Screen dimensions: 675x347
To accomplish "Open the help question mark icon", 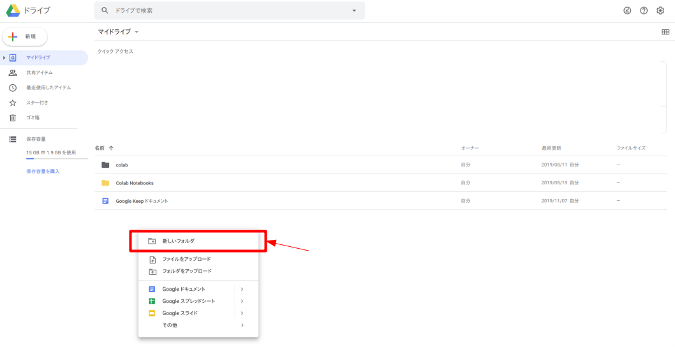I will tap(644, 11).
